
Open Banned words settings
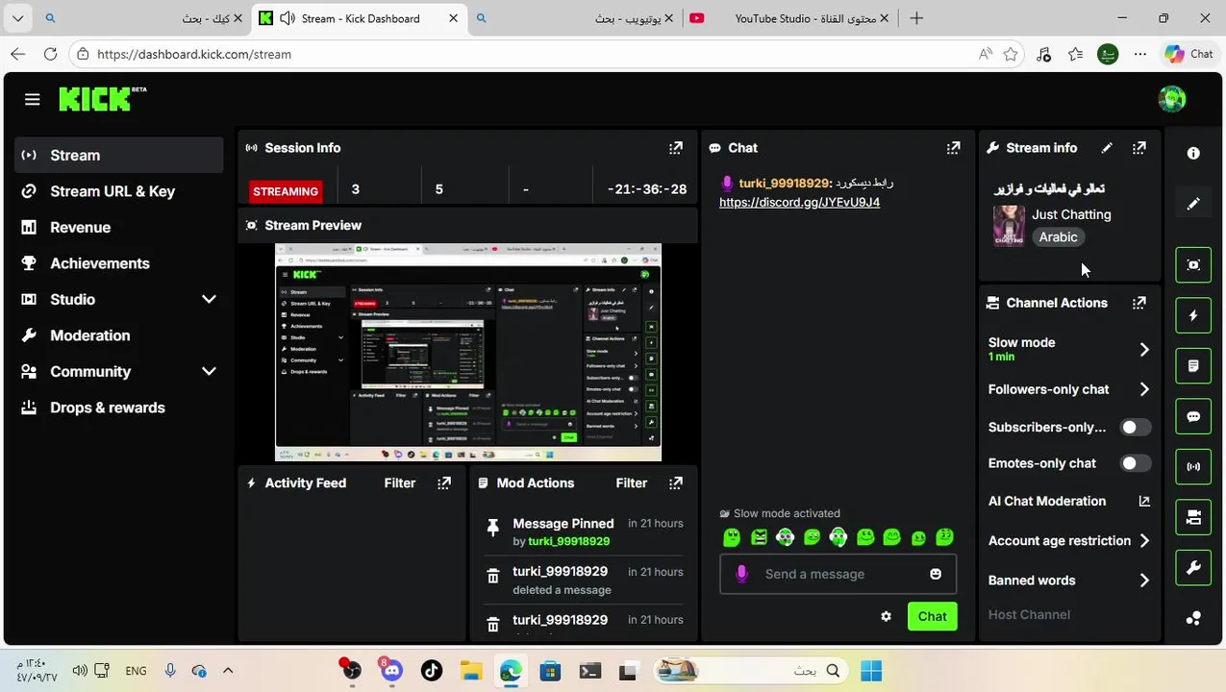tap(1069, 581)
